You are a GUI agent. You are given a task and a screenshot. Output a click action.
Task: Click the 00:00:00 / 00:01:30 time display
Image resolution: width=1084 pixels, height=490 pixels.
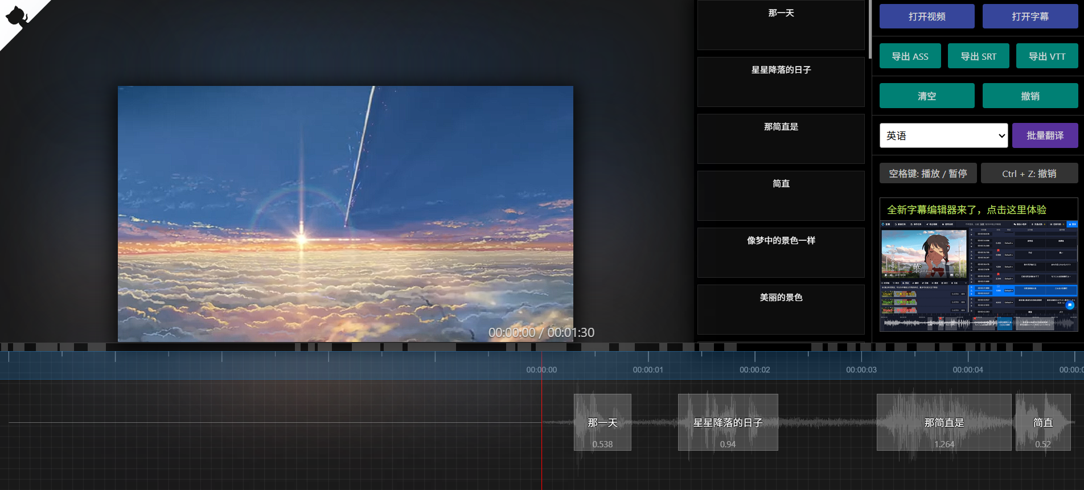coord(541,332)
